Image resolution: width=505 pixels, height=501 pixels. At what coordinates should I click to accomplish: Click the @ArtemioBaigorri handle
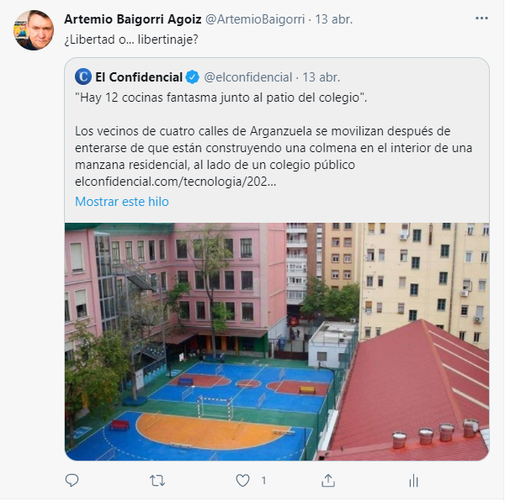tap(255, 19)
